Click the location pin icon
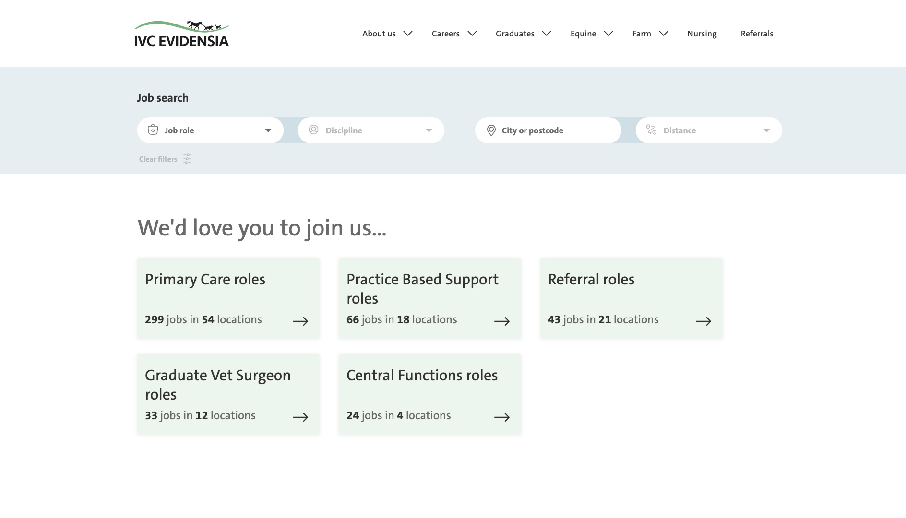 click(x=491, y=130)
